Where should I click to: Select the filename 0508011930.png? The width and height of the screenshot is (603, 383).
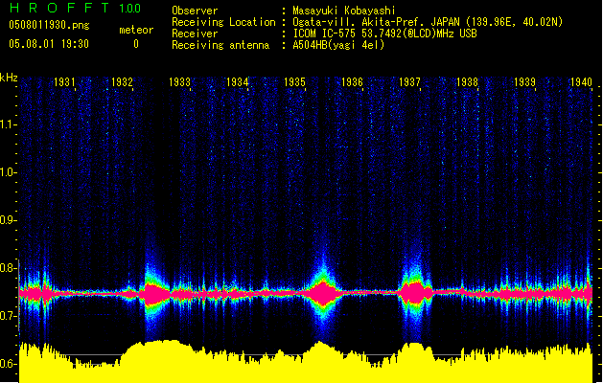pyautogui.click(x=49, y=25)
